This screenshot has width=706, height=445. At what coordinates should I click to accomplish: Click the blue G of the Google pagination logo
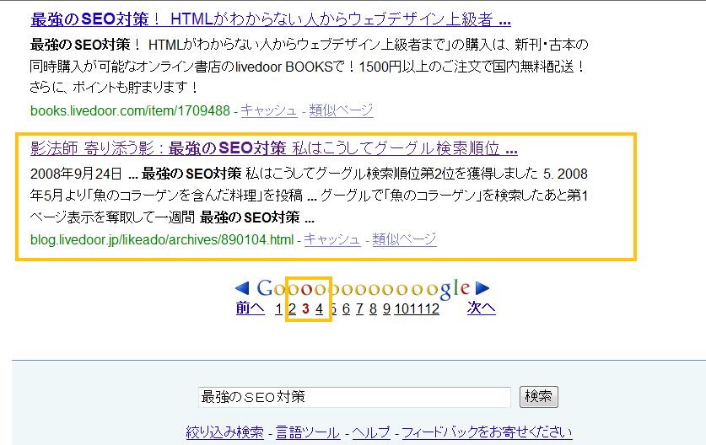pyautogui.click(x=265, y=288)
